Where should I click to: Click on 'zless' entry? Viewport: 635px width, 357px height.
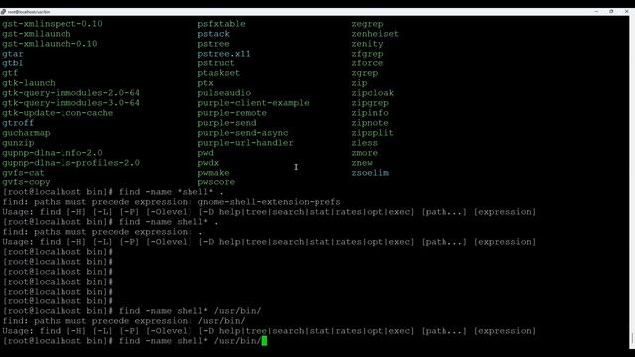coord(365,143)
